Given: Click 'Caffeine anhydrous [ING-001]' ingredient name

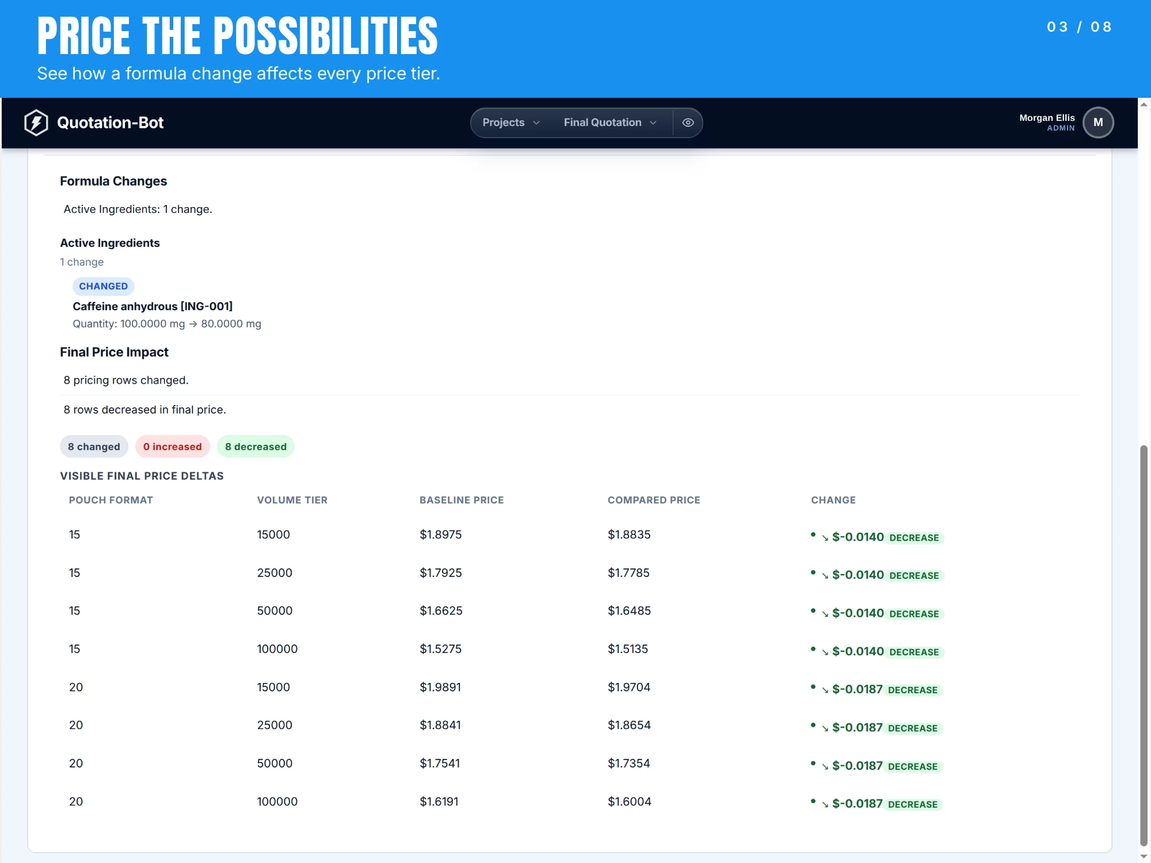Looking at the screenshot, I should coord(153,306).
